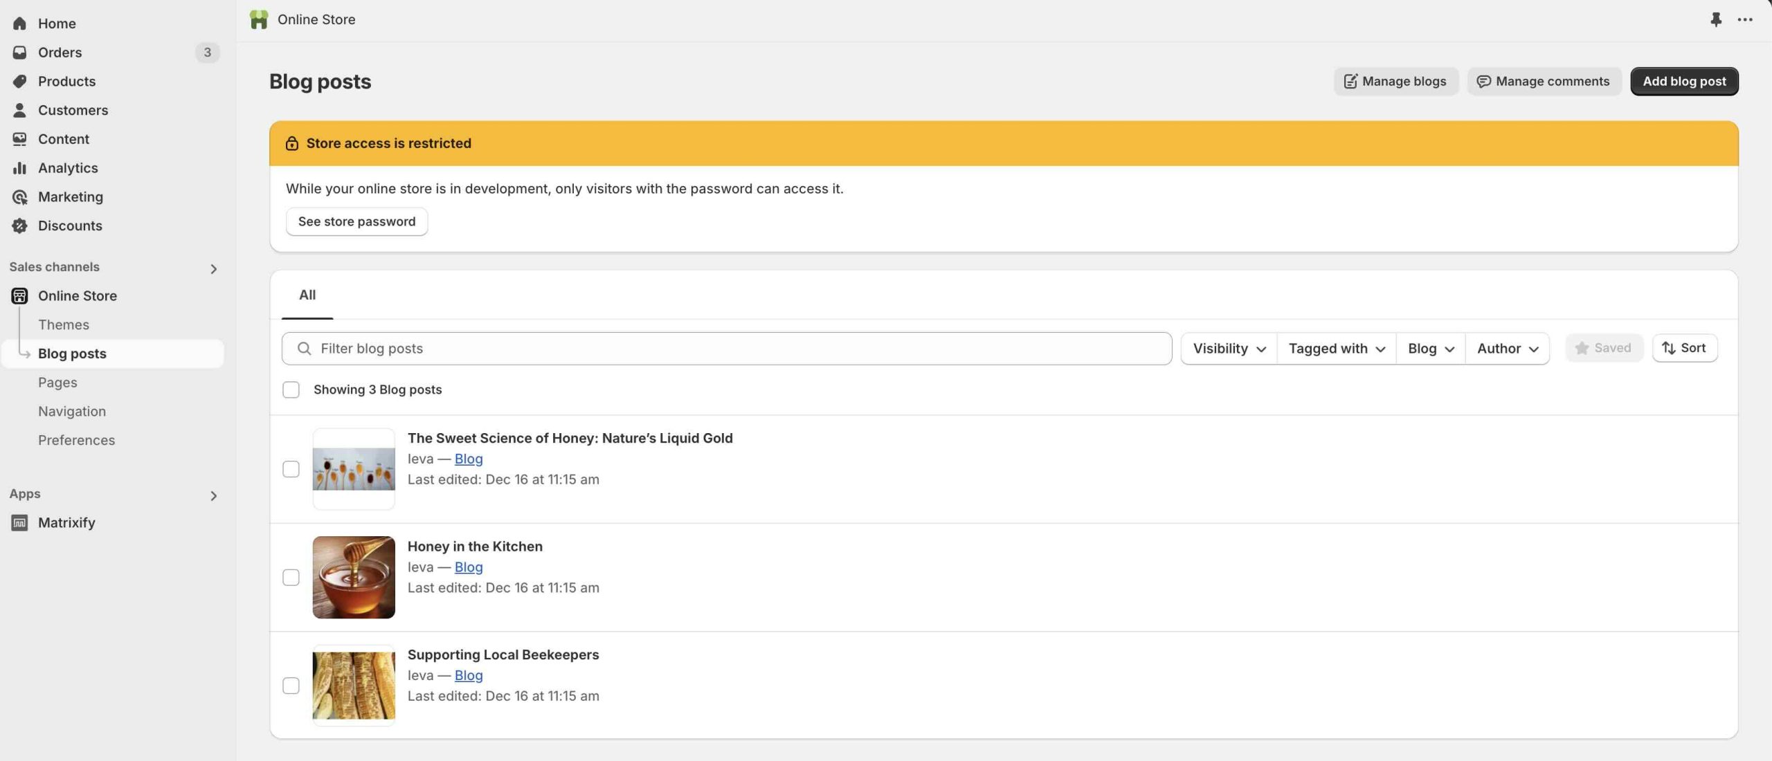This screenshot has height=761, width=1772.
Task: Tick the Supporting Local Beekeepers checkbox
Action: tap(291, 686)
